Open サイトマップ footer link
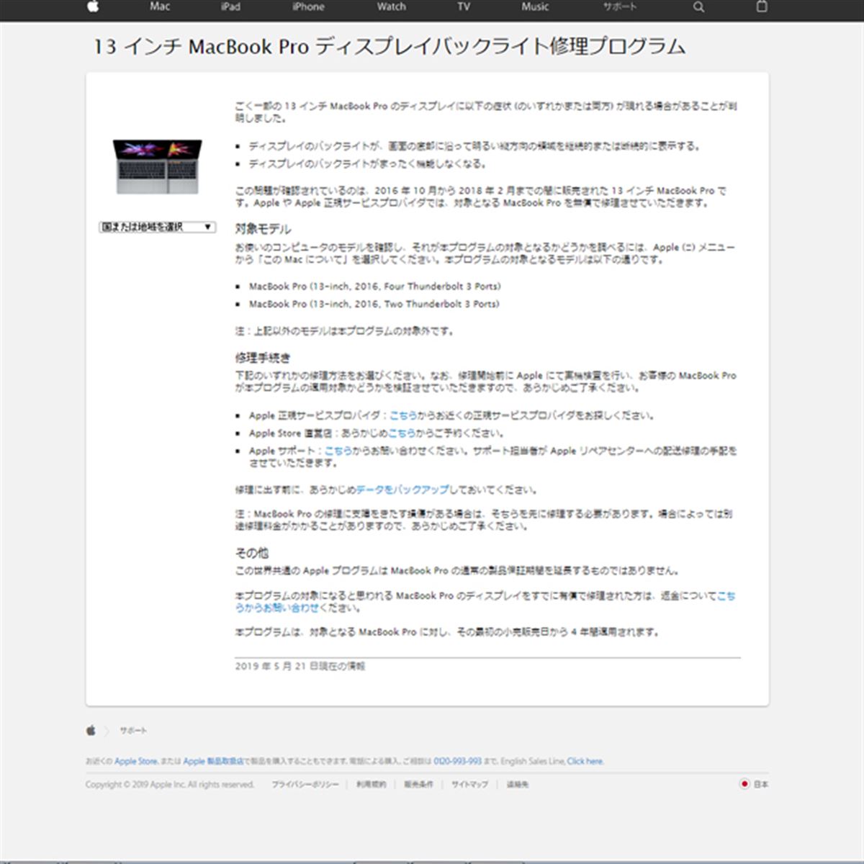Viewport: 864px width, 864px height. 469,785
